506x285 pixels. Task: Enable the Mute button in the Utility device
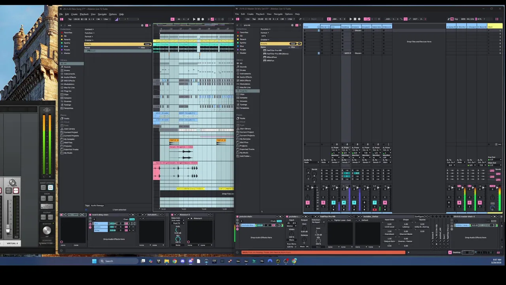click(302, 247)
